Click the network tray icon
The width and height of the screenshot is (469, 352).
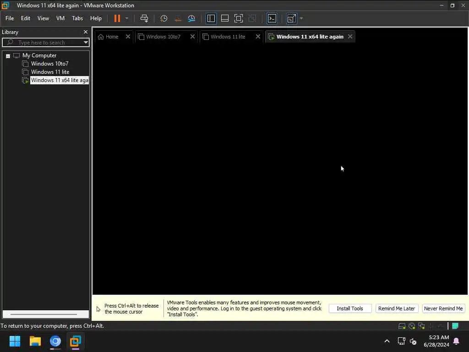[401, 341]
